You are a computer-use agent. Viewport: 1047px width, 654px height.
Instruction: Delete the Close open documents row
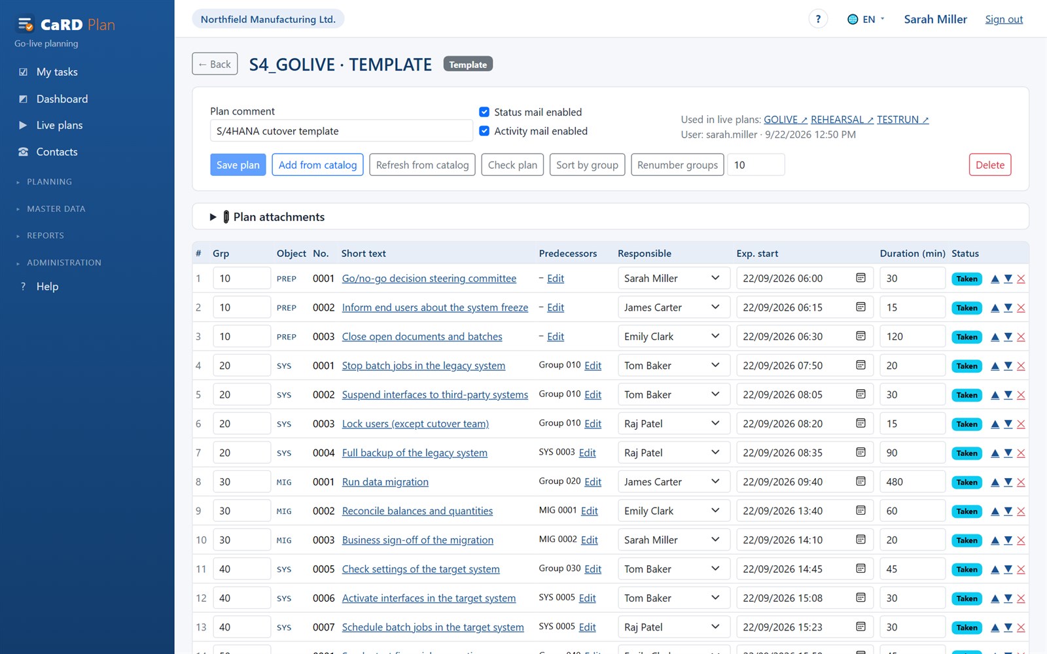(1021, 337)
